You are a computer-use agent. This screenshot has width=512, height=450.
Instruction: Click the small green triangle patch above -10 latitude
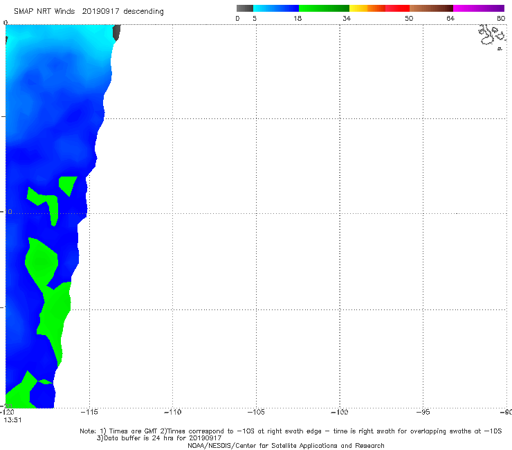(68, 186)
